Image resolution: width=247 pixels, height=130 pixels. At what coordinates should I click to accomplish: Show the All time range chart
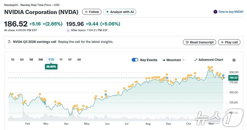click(79, 60)
